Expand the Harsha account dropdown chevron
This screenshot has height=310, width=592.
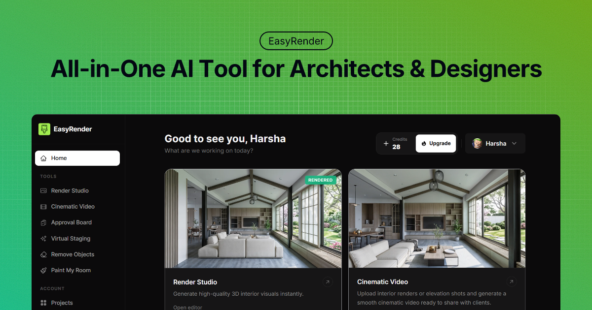pos(514,144)
